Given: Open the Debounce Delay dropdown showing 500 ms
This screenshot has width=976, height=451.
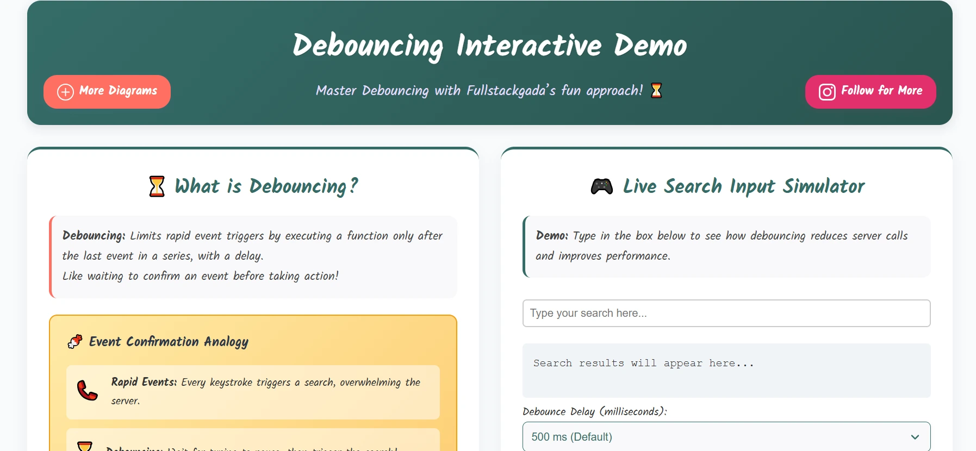Looking at the screenshot, I should pos(726,437).
